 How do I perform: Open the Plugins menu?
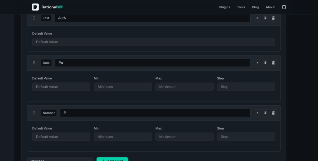225,7
